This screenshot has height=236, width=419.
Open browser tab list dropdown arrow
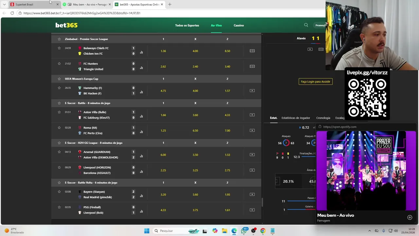4,4
